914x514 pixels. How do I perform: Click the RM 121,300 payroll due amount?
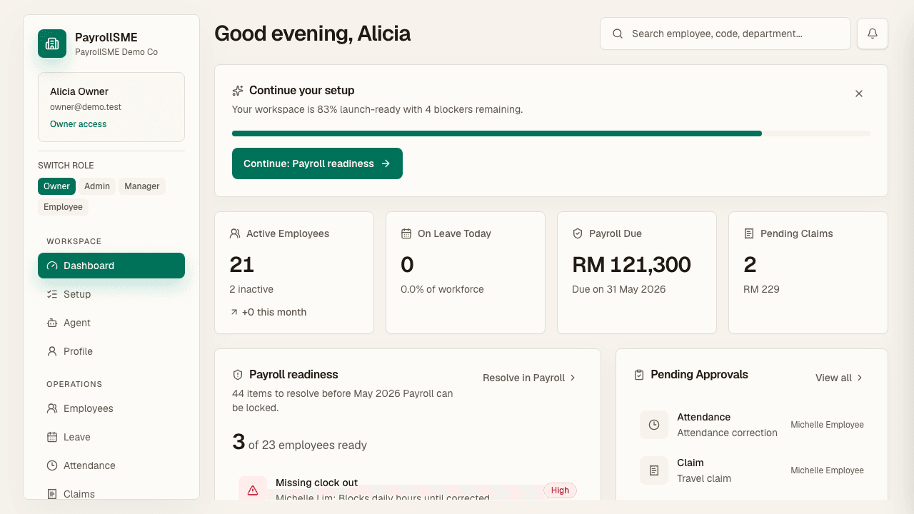631,265
